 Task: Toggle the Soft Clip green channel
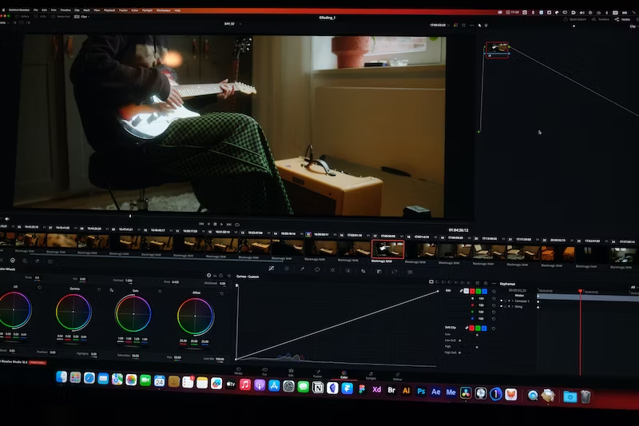(x=478, y=328)
